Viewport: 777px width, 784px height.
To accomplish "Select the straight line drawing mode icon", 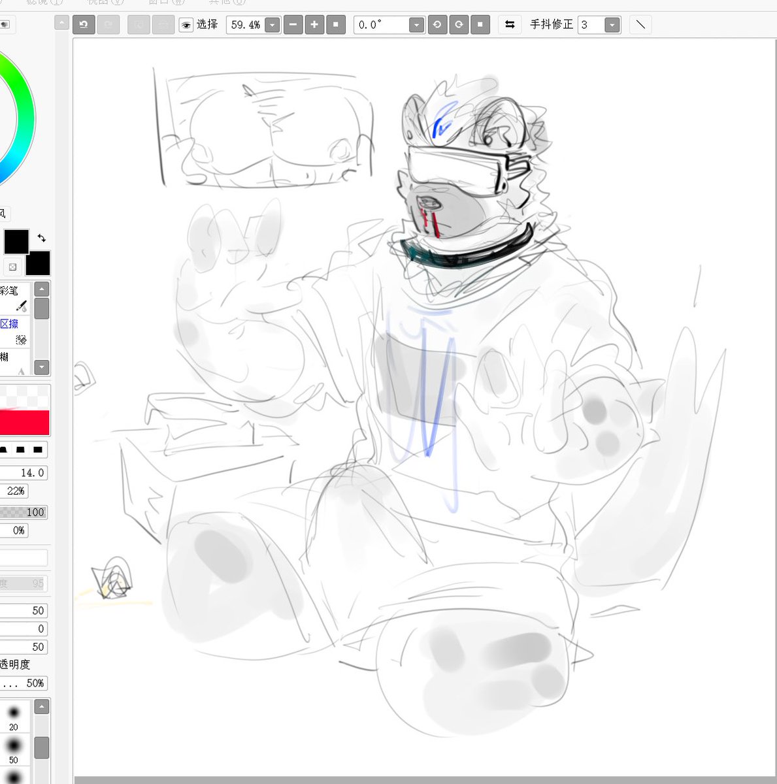I will [x=640, y=25].
